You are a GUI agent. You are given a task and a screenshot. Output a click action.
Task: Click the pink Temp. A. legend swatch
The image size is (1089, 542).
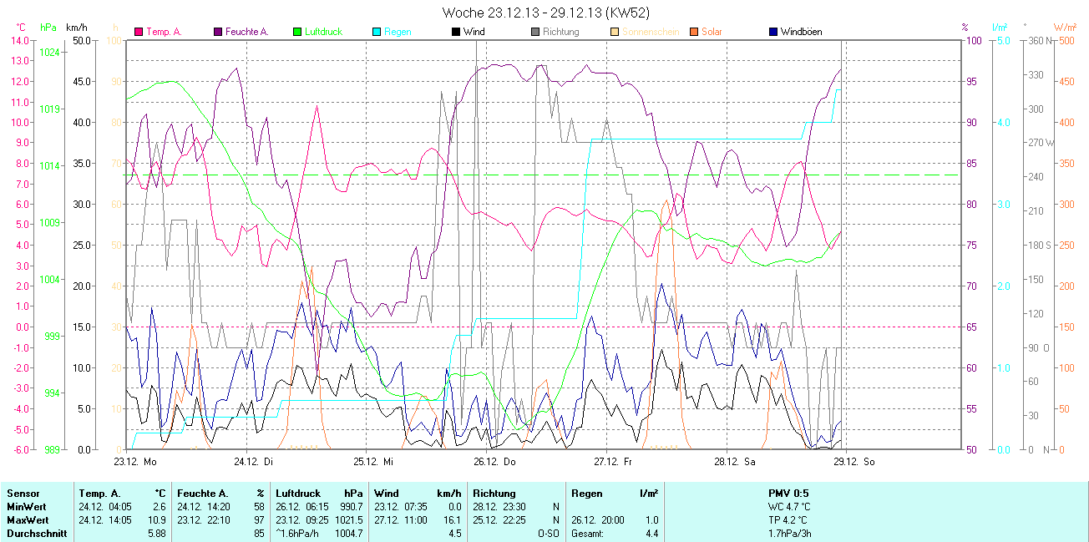coord(139,32)
